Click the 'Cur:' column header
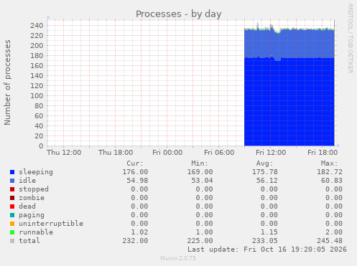Viewport: 357px width, 266px height. [135, 163]
